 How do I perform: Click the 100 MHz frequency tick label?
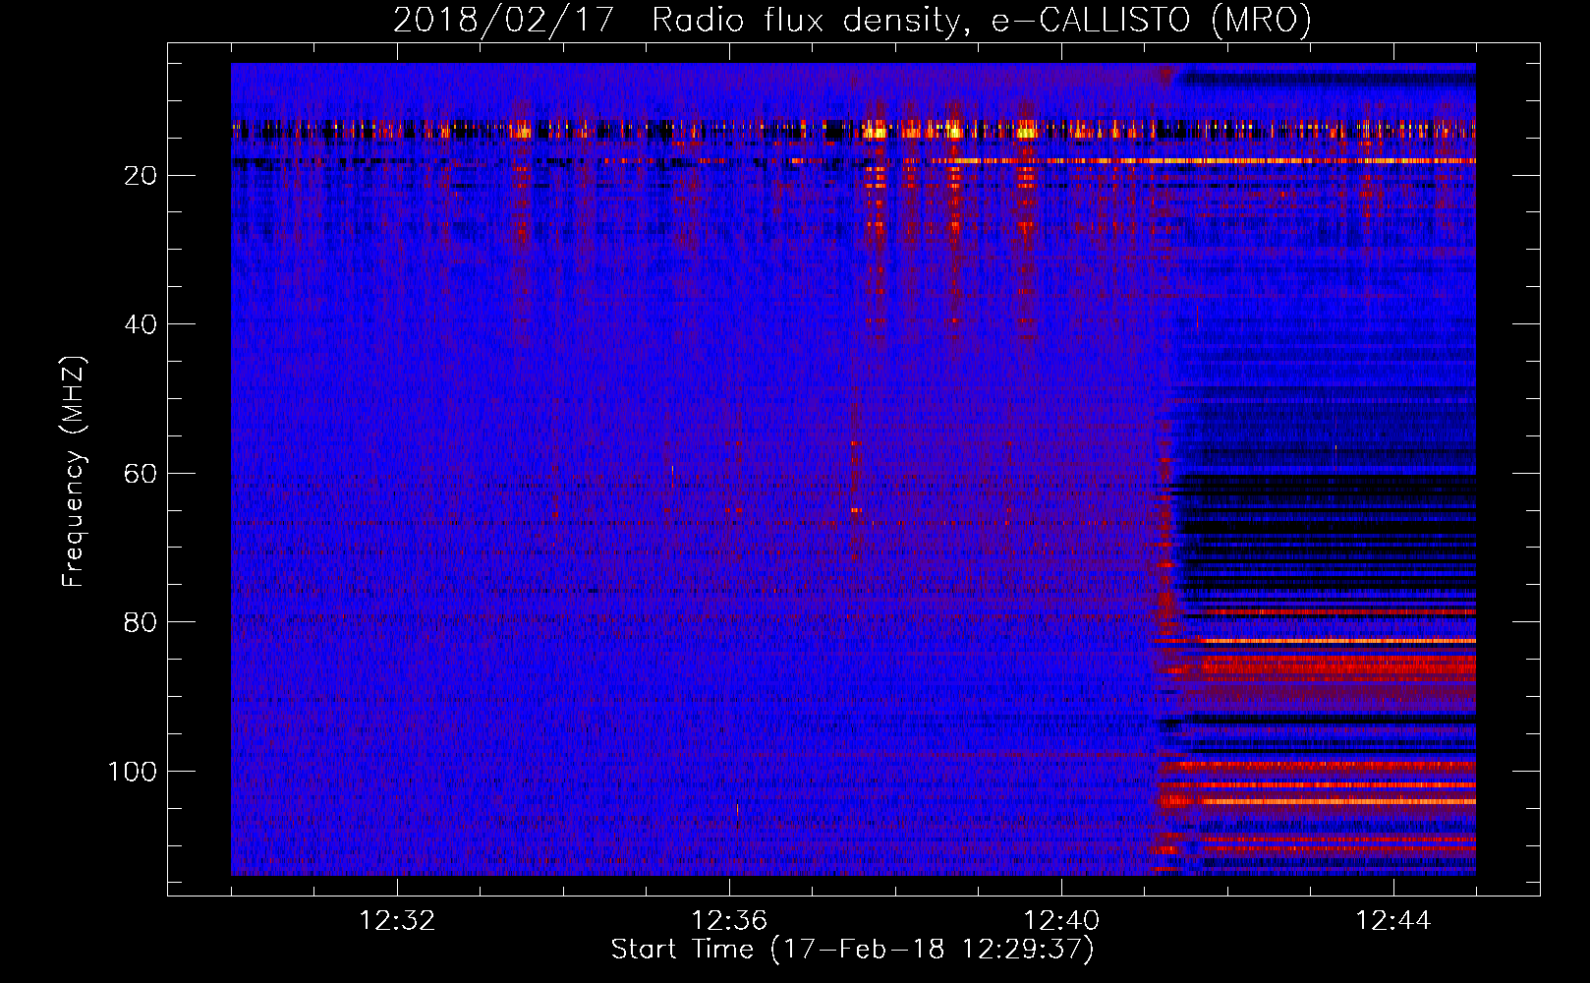click(x=133, y=772)
